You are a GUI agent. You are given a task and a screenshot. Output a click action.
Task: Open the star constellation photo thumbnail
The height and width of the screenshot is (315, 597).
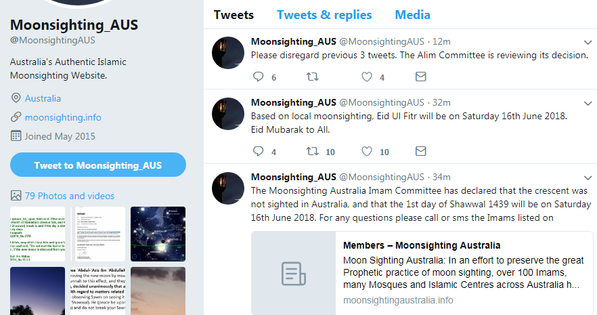coord(158,234)
